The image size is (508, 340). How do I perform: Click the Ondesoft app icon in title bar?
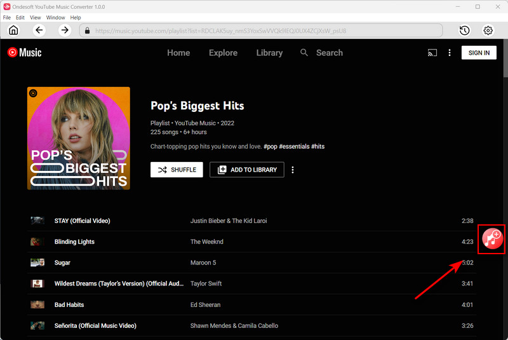(6, 6)
